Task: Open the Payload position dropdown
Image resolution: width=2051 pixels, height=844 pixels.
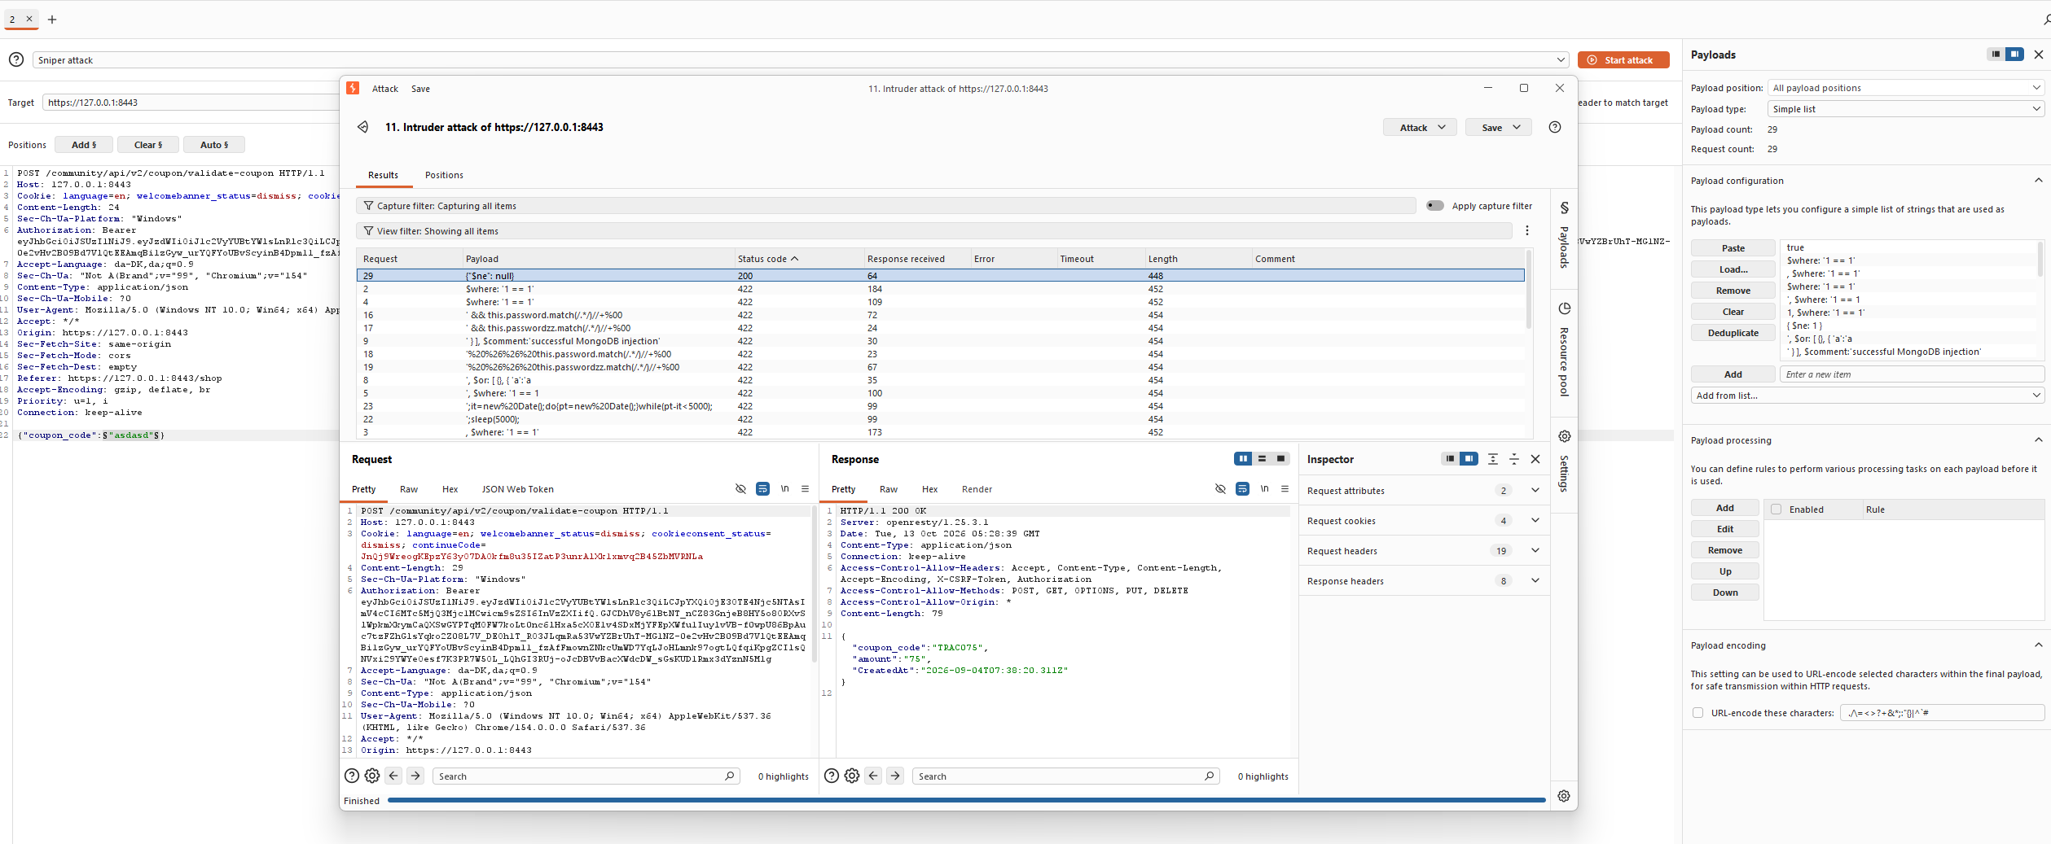Action: (x=1905, y=88)
